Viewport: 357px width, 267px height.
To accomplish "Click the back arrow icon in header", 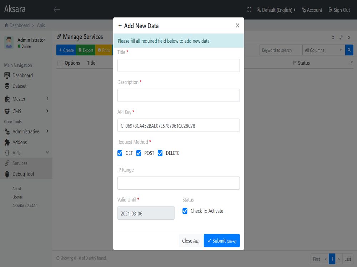I will click(56, 10).
